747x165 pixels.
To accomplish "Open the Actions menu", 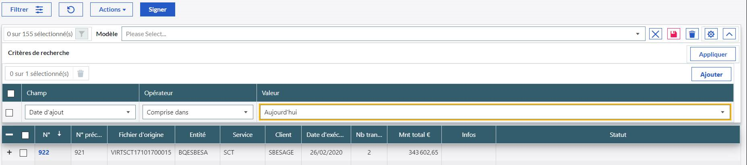I will tap(112, 10).
